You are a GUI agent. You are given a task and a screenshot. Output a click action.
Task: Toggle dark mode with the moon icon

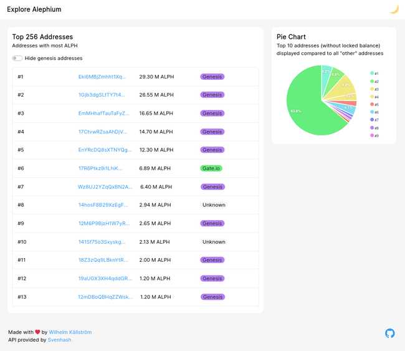pyautogui.click(x=393, y=9)
